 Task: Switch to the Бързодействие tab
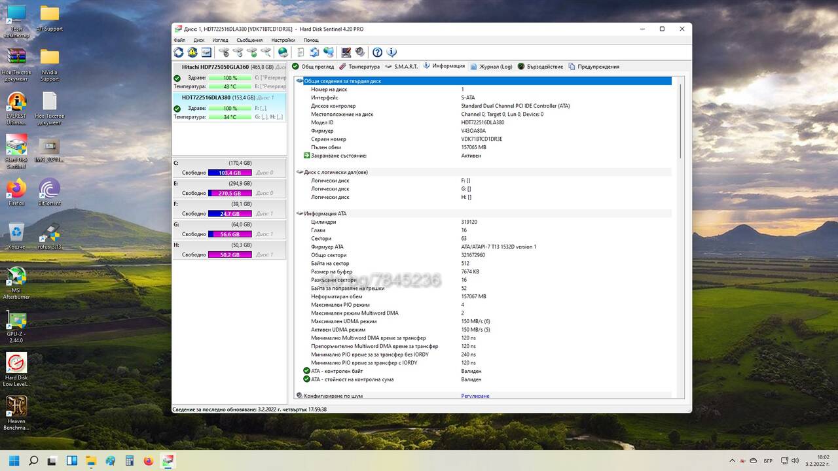(540, 66)
